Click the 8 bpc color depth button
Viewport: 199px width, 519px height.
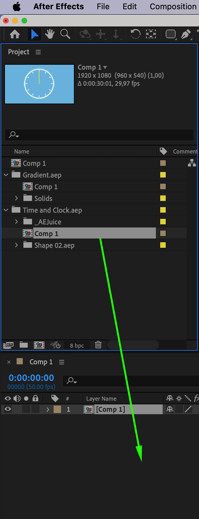click(x=77, y=345)
